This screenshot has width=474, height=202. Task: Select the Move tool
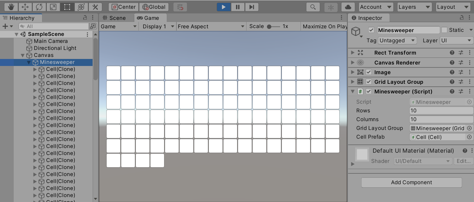(x=25, y=7)
